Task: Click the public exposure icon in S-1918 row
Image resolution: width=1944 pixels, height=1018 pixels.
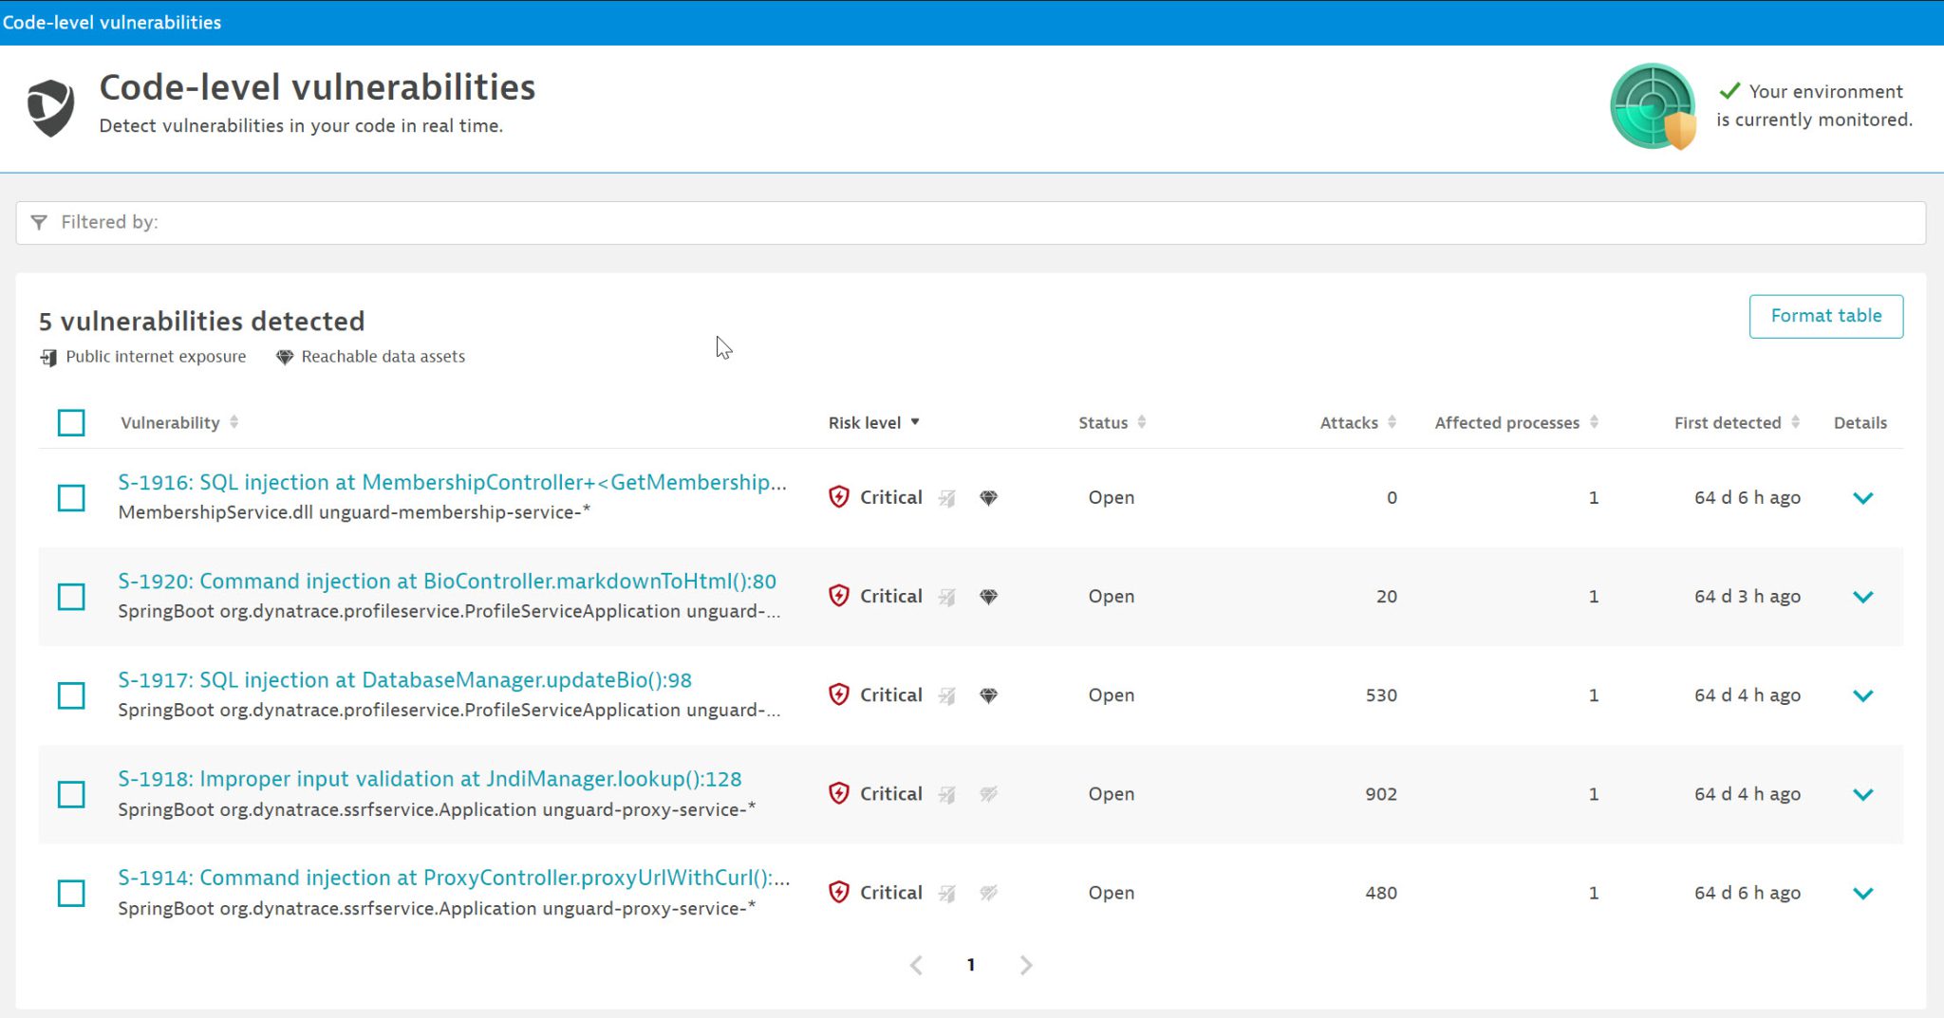Action: [x=947, y=794]
